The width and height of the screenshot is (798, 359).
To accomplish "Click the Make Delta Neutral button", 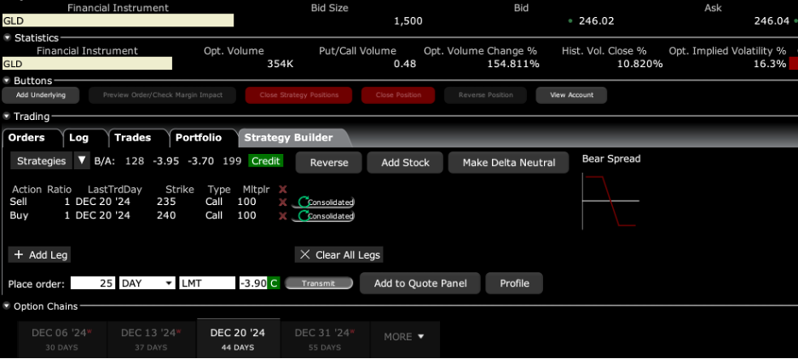I will click(x=507, y=162).
